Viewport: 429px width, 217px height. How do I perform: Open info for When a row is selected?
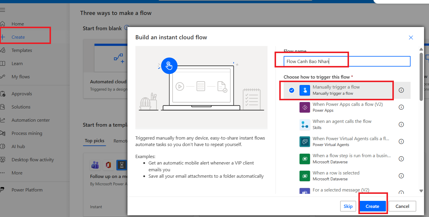401,176
